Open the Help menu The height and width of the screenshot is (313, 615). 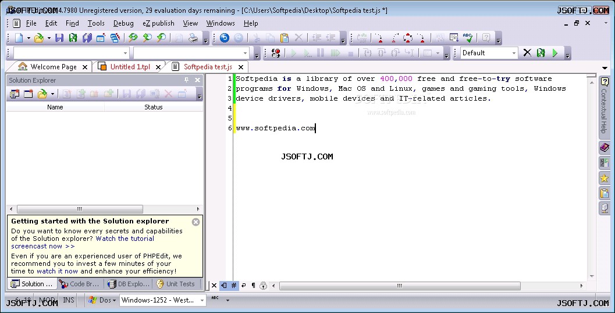pyautogui.click(x=251, y=23)
